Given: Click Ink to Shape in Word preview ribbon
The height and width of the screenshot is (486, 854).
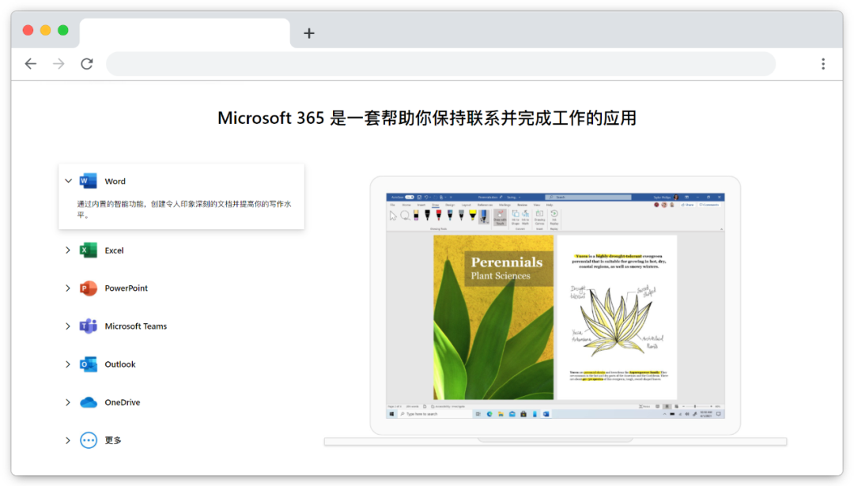Looking at the screenshot, I should (516, 217).
